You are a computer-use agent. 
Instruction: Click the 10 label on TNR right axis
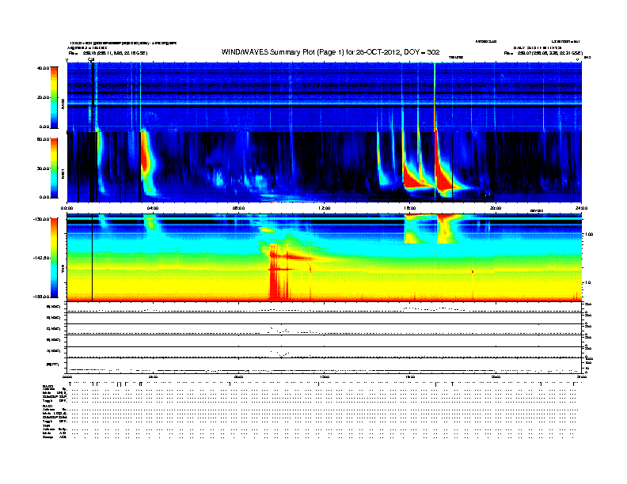pos(589,282)
